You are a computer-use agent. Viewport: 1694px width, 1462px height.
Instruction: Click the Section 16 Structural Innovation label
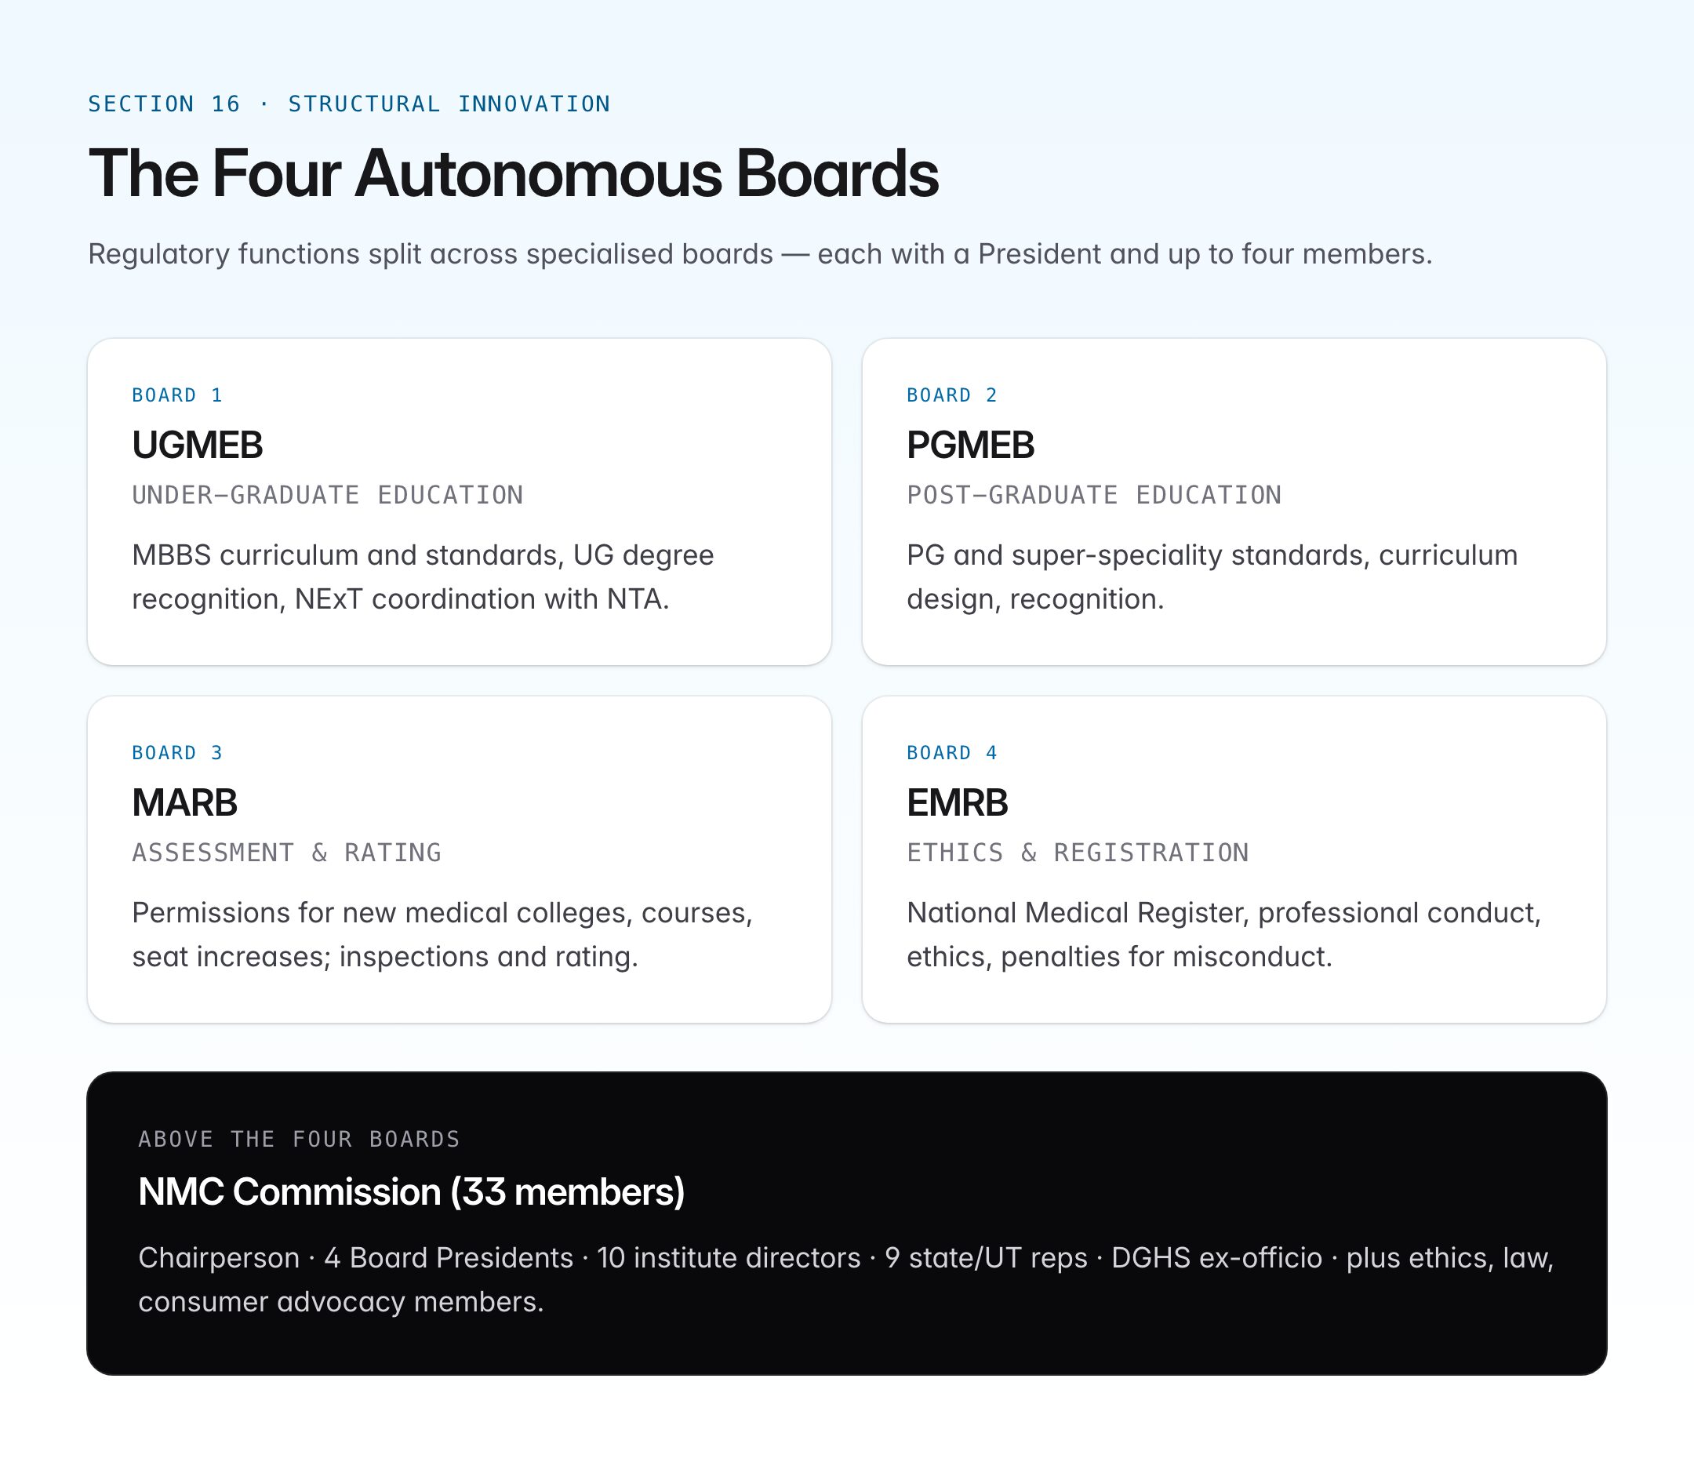[349, 104]
